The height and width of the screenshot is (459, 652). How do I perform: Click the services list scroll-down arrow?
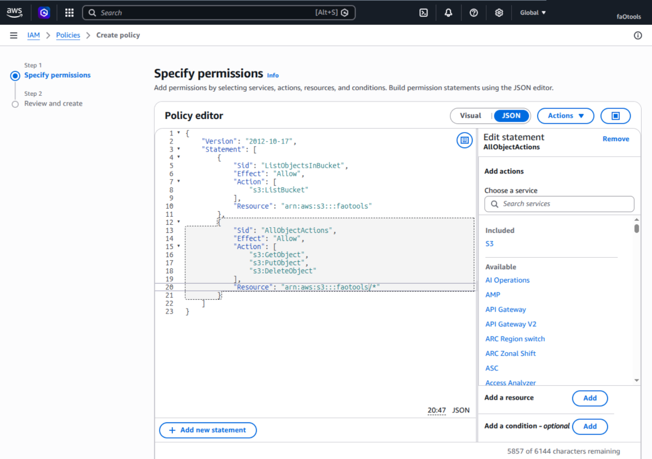point(636,381)
